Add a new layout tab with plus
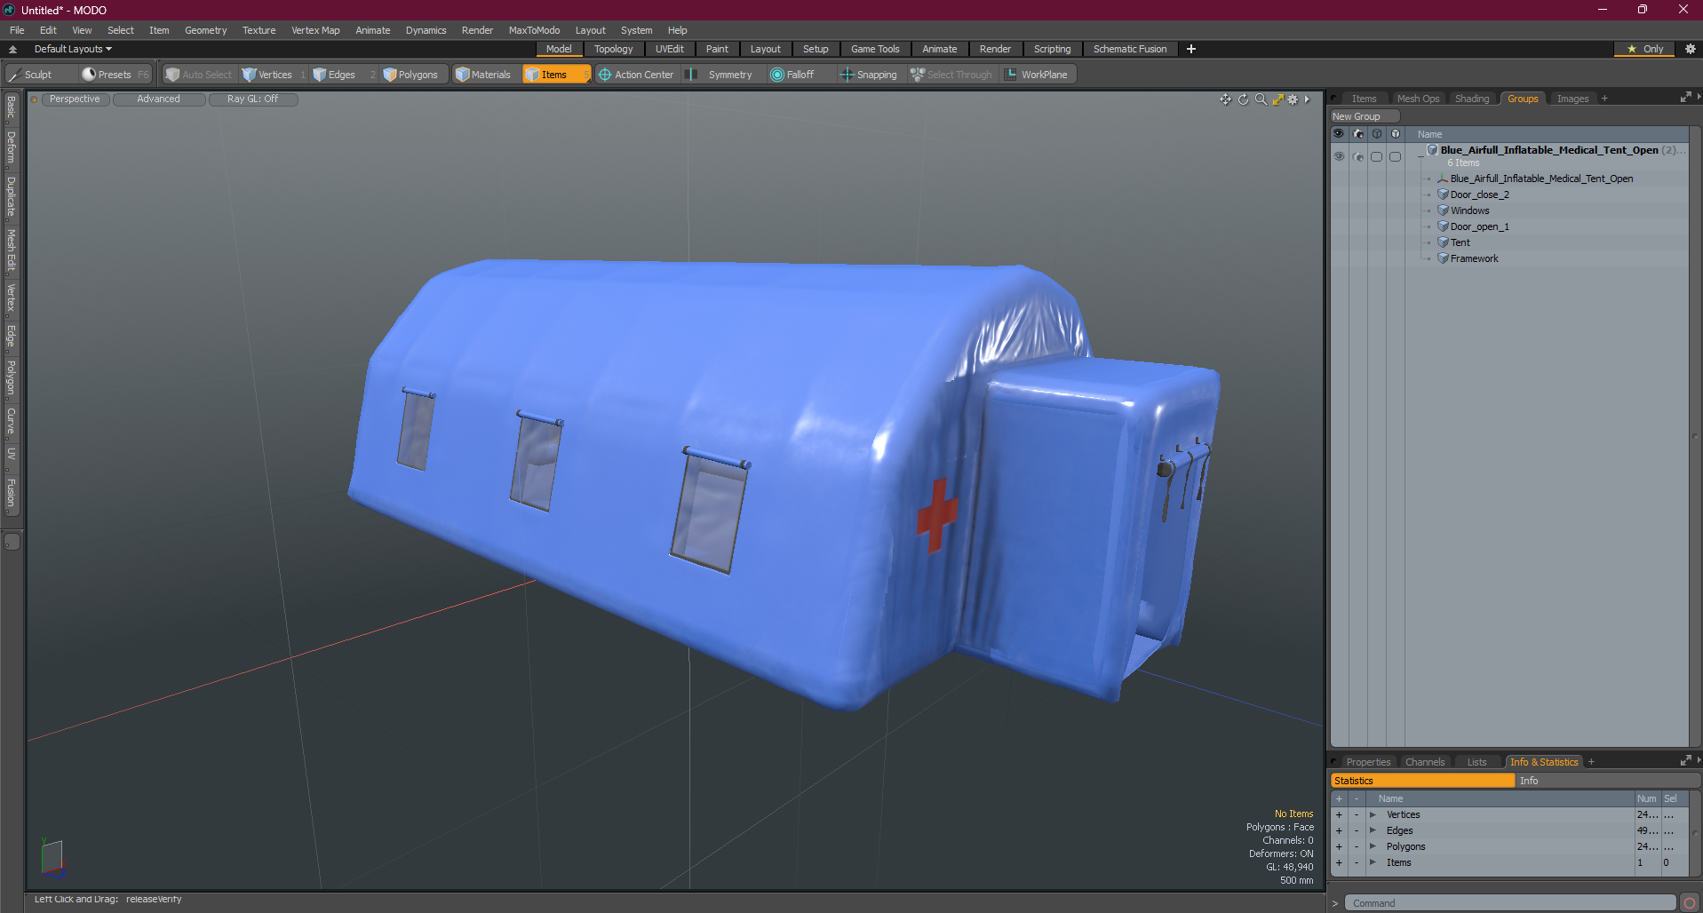The height and width of the screenshot is (913, 1703). [x=1191, y=49]
